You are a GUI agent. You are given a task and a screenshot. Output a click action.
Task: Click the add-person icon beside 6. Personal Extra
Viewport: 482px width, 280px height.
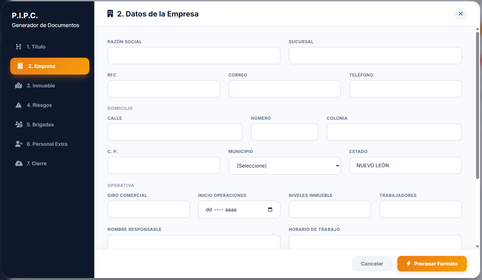click(19, 144)
